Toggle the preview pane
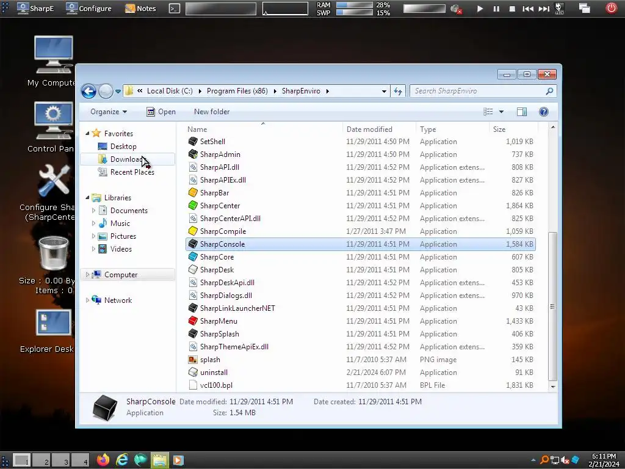This screenshot has width=625, height=469. click(522, 112)
